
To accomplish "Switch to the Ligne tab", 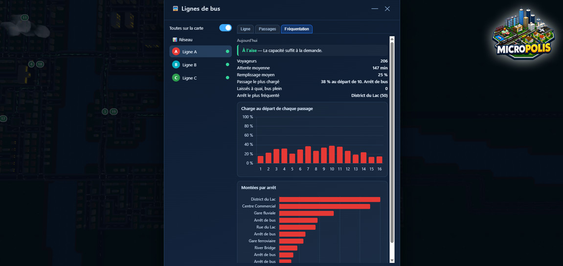I will click(246, 29).
